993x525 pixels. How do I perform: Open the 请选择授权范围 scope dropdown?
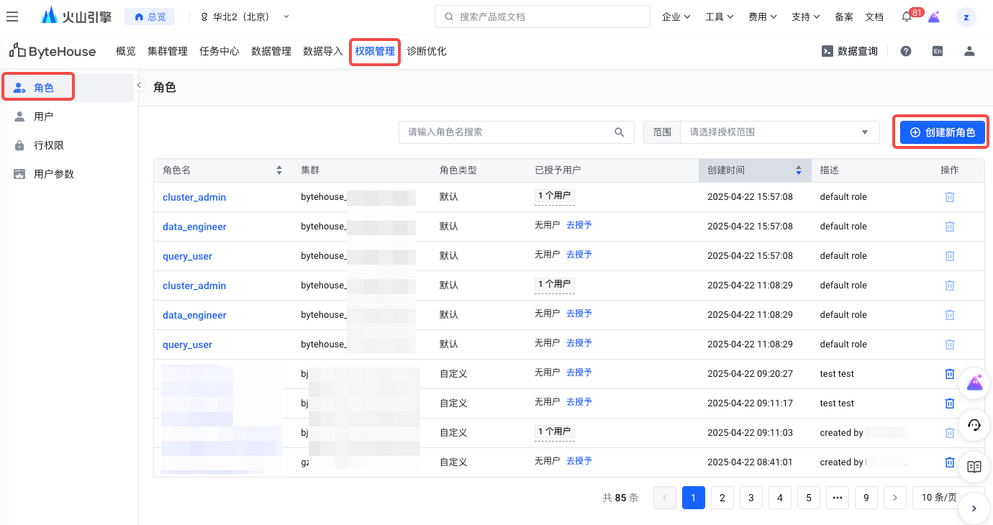[779, 132]
